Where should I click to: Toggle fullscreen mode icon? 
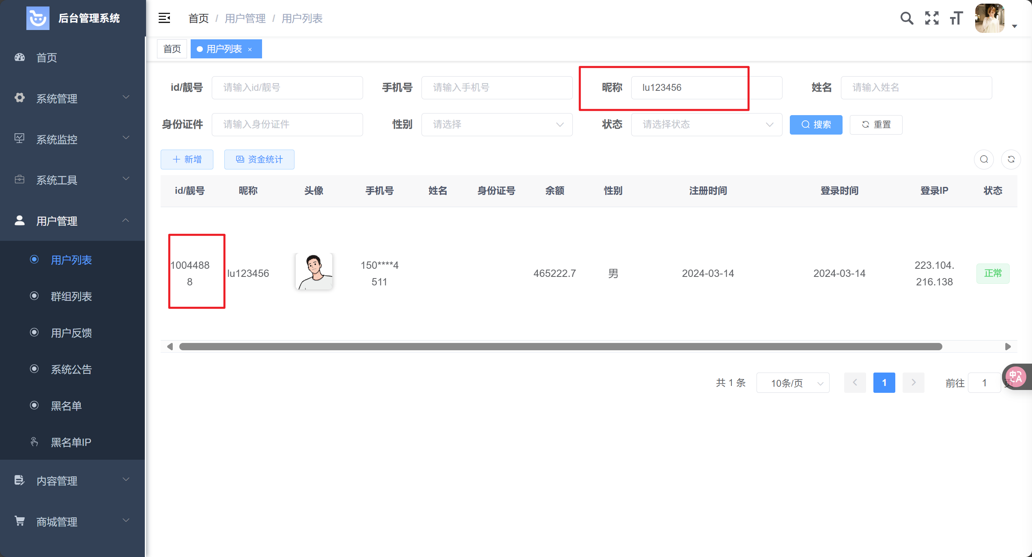click(932, 18)
